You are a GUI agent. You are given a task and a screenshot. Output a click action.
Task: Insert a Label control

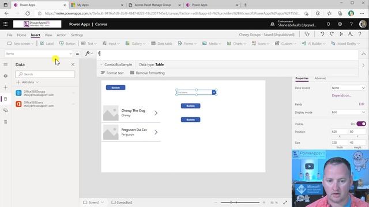pyautogui.click(x=47, y=44)
